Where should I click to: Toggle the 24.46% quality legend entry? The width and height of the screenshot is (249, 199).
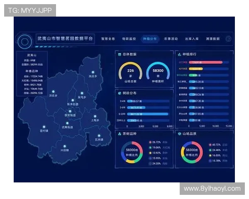[x=218, y=150]
